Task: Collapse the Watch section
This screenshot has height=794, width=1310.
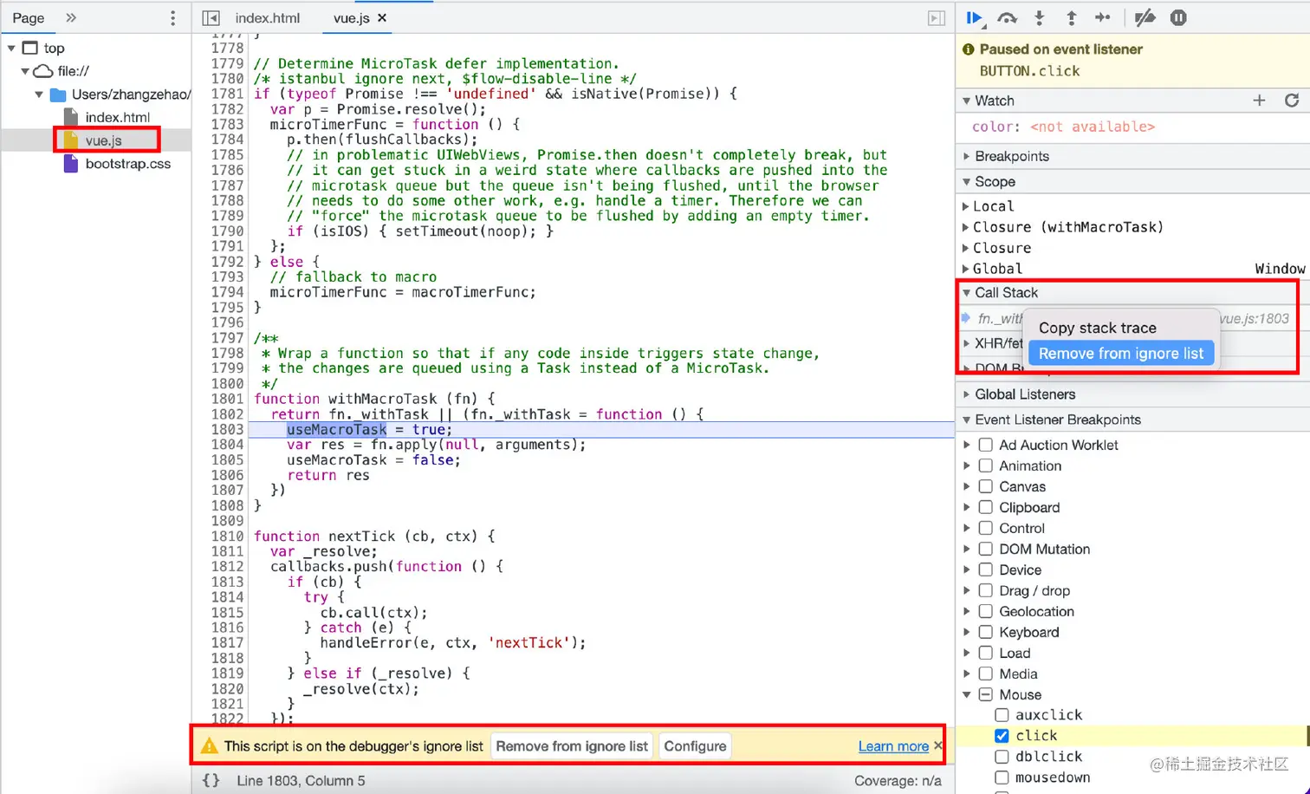Action: click(x=966, y=101)
